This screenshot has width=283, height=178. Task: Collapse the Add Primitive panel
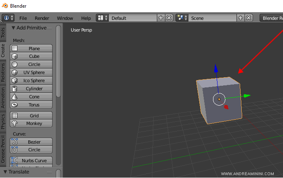point(13,28)
